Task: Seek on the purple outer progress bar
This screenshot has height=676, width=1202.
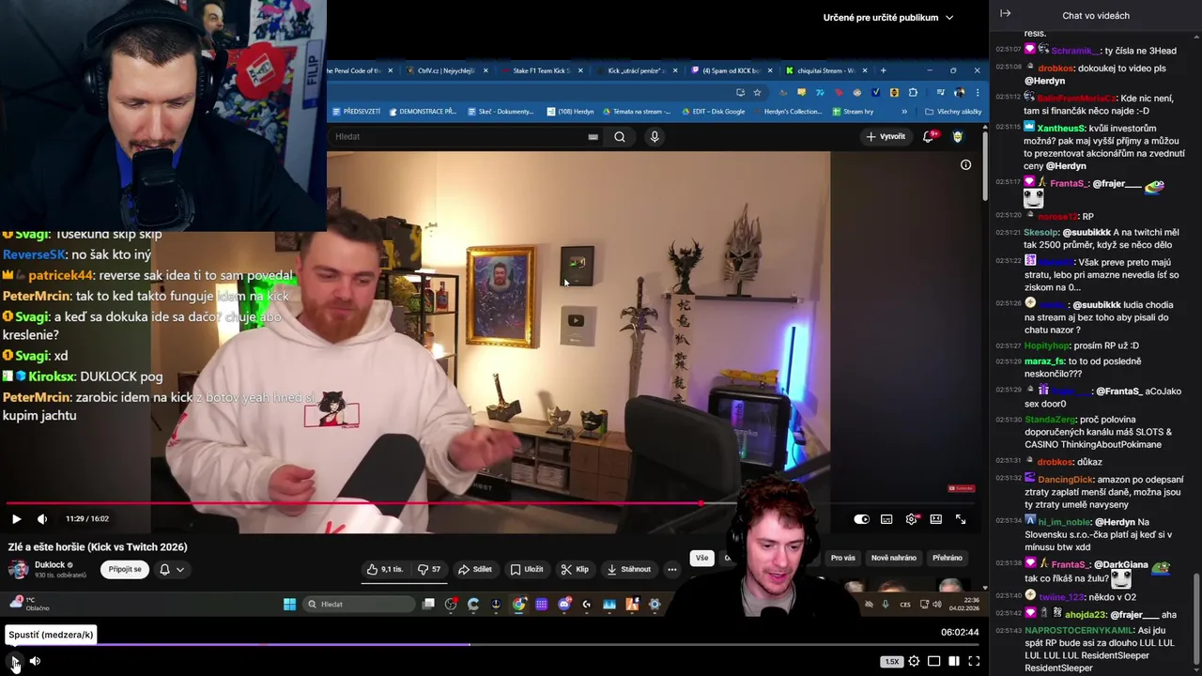Action: click(494, 645)
